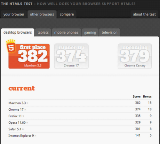Select Maxthon's score value 382 in table
This screenshot has height=144, width=160.
tap(138, 103)
